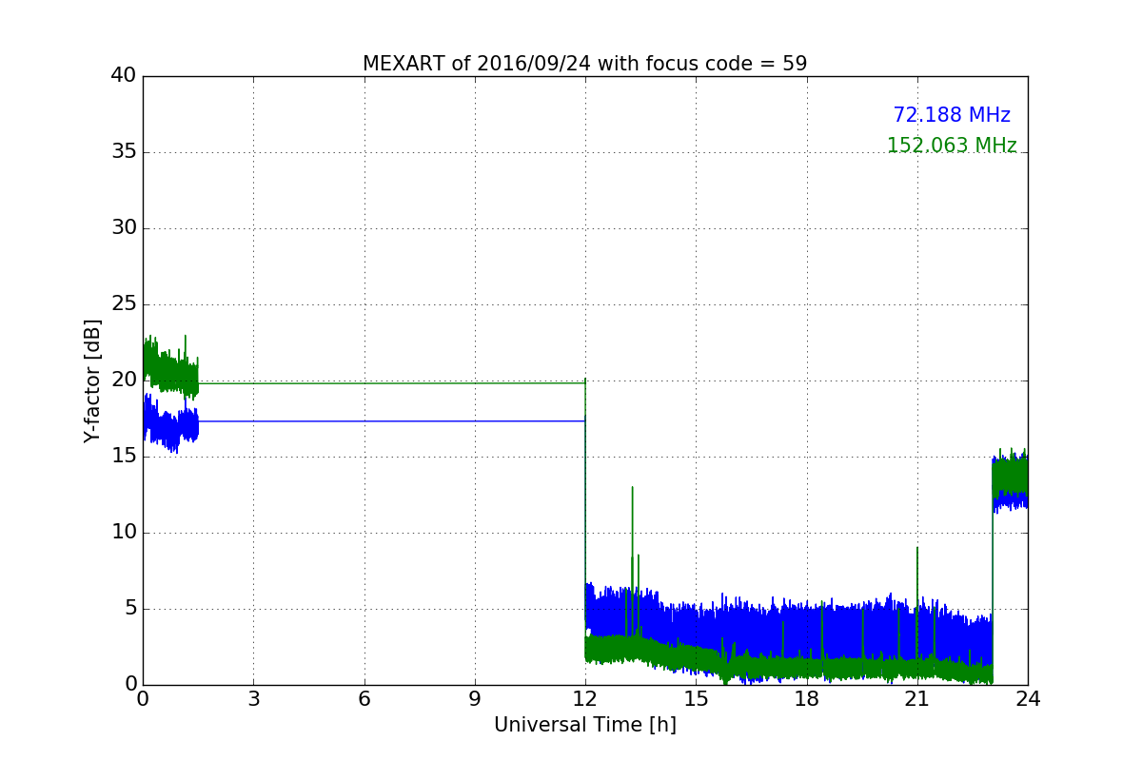This screenshot has width=1142, height=761.
Task: Click x-axis tick label 15
Action: coord(696,698)
